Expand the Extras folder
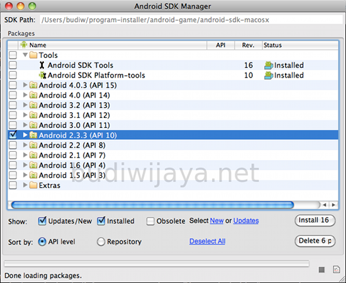Viewport: 346px width, 283px height. (25, 185)
